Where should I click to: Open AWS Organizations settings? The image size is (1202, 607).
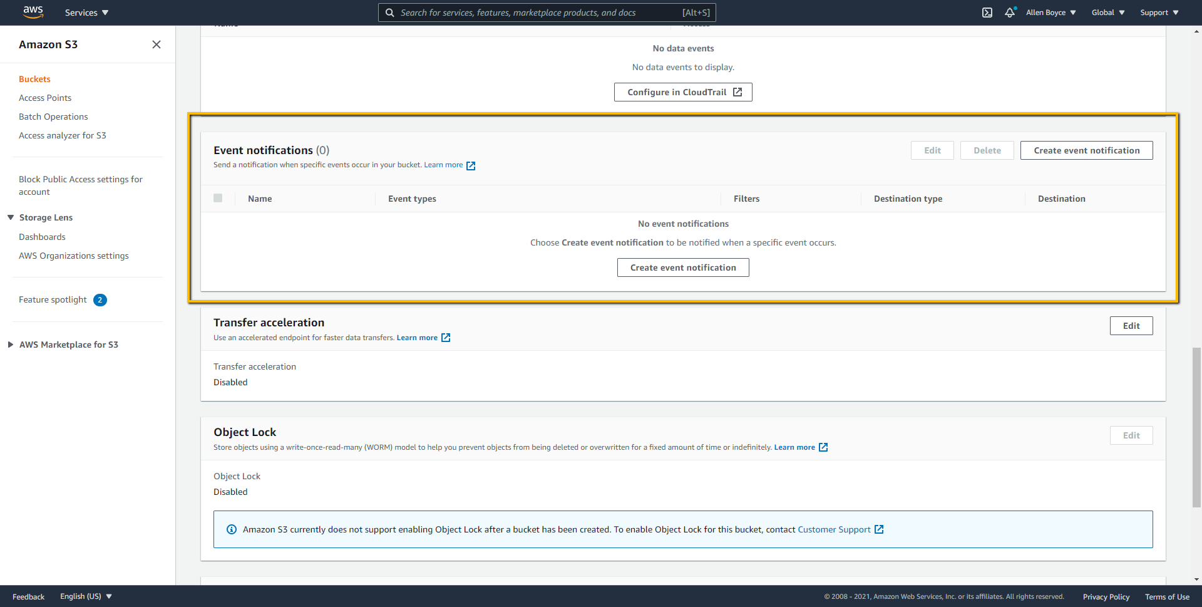click(x=74, y=256)
